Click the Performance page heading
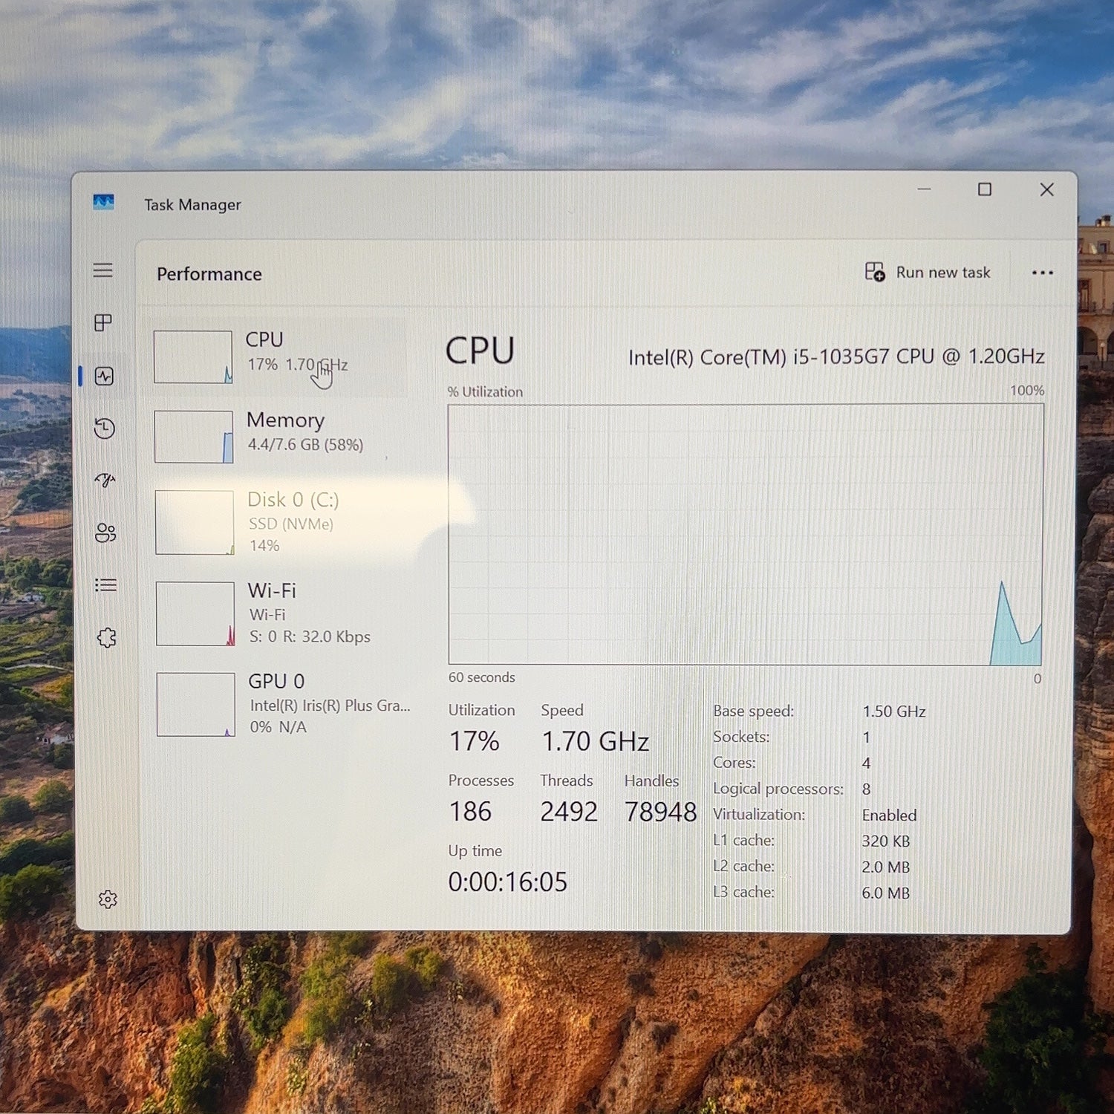Viewport: 1114px width, 1114px height. point(209,274)
